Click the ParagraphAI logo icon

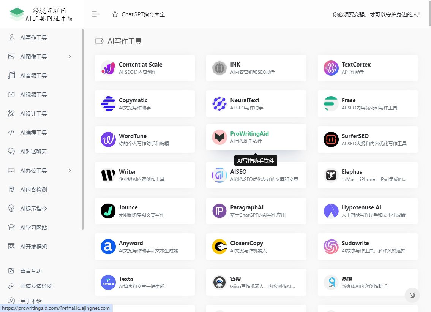click(x=219, y=211)
